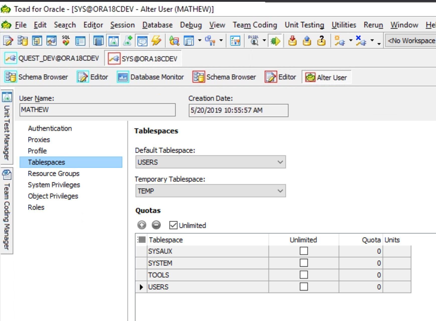Expand the End Connection dropdown arrow

point(372,40)
